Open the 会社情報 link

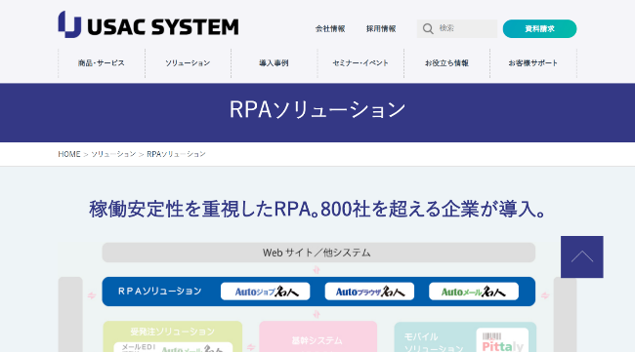click(330, 28)
